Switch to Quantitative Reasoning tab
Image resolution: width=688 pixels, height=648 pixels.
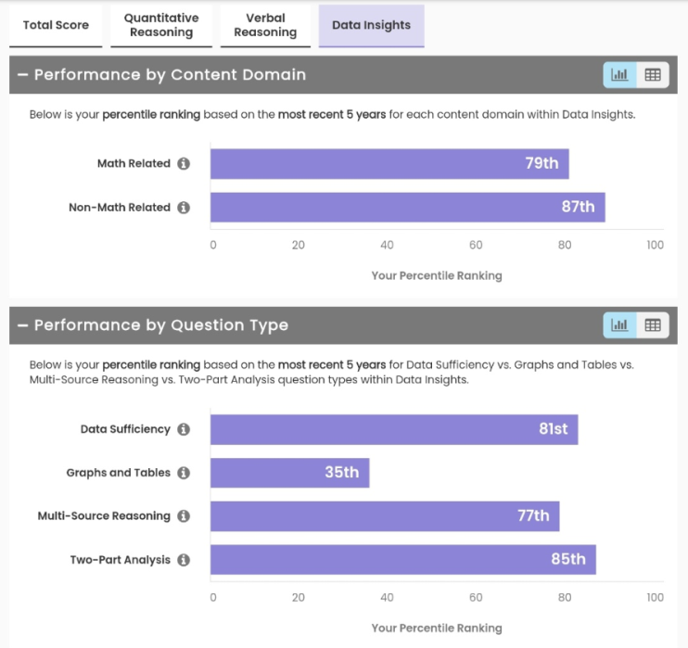click(x=161, y=25)
